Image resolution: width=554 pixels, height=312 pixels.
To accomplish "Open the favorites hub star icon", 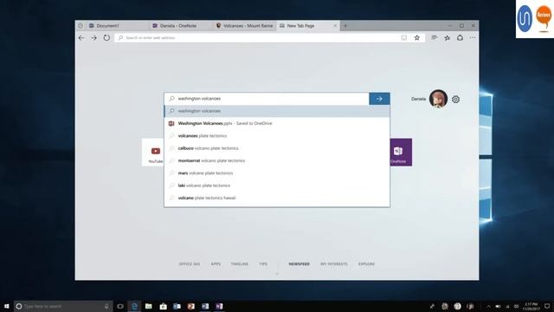I will [447, 38].
